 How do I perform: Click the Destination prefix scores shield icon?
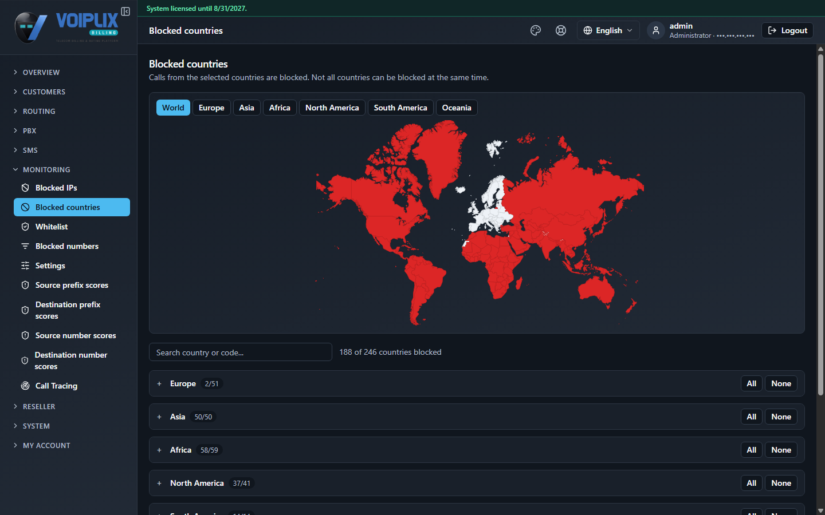pos(25,310)
